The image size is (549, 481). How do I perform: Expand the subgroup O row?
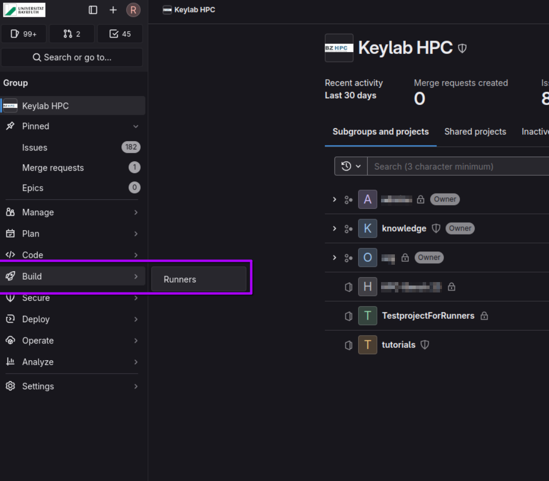point(334,258)
